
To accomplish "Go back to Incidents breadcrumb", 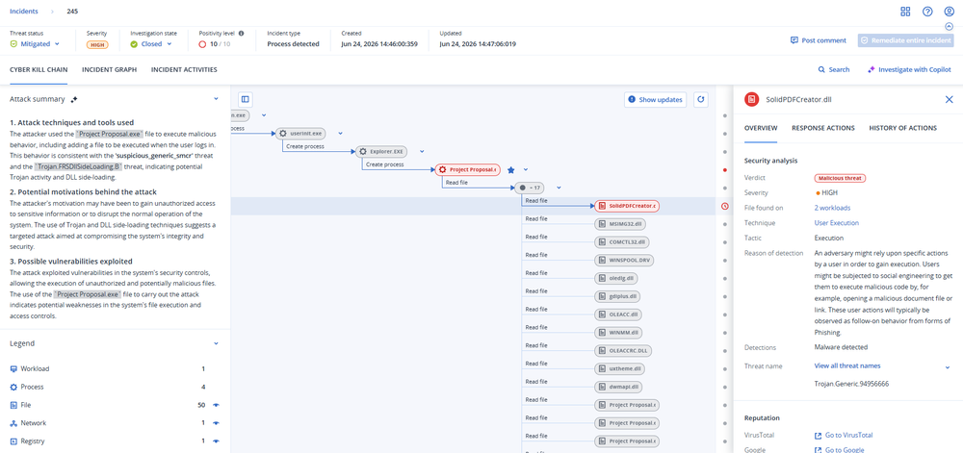I will 24,12.
